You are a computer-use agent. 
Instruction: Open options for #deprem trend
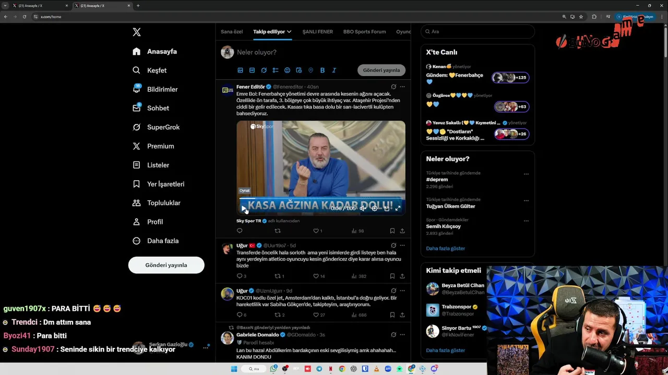(526, 174)
